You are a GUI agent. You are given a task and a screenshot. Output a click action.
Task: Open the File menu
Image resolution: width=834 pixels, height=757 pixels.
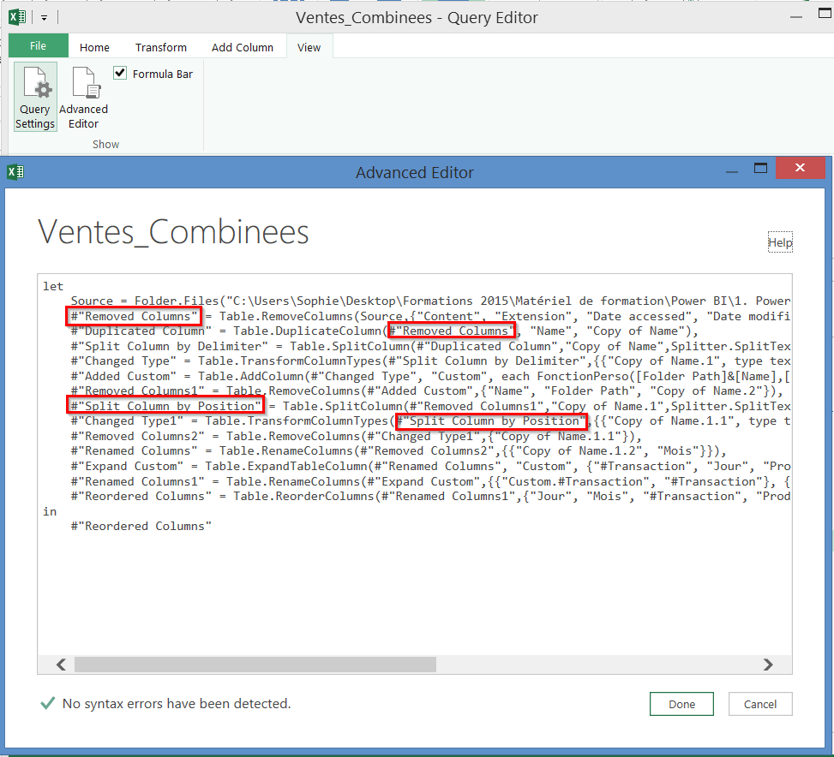(37, 46)
